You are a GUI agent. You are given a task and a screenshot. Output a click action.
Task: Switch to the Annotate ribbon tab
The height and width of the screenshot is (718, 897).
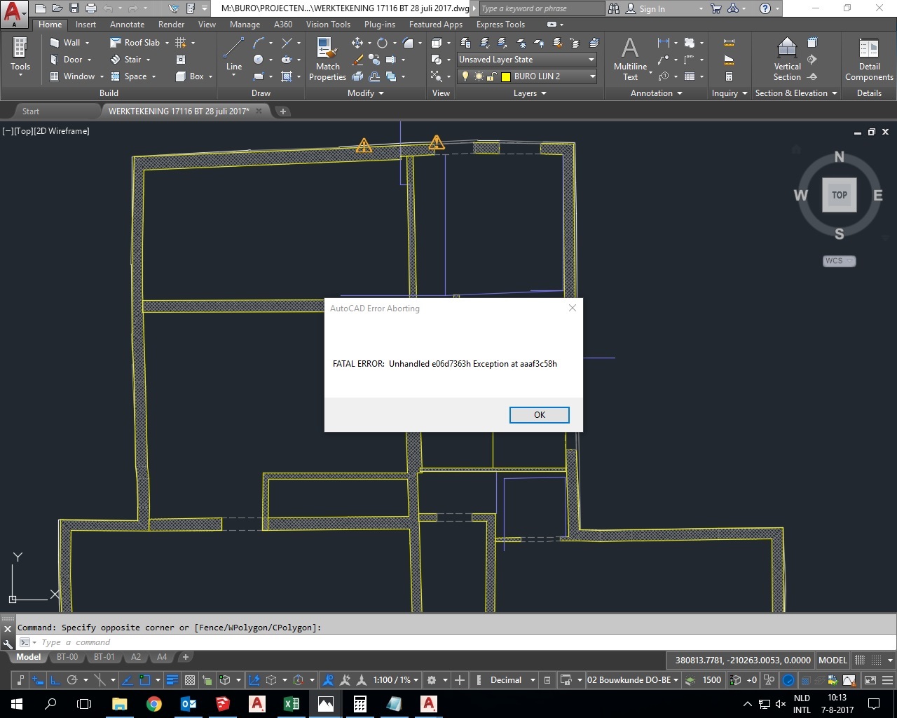point(127,24)
